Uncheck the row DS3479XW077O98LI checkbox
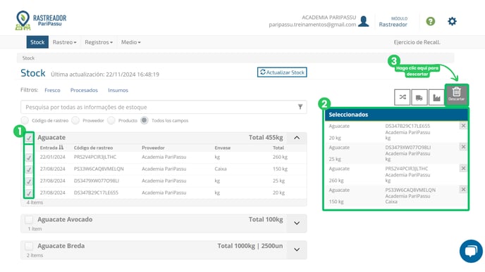 pyautogui.click(x=29, y=181)
